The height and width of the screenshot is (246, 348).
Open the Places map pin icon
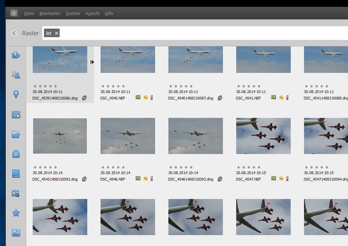click(16, 94)
